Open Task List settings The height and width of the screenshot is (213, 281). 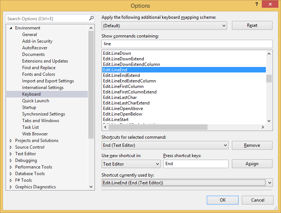(x=31, y=127)
